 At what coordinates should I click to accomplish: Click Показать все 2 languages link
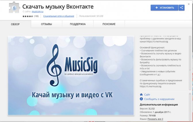155,119
